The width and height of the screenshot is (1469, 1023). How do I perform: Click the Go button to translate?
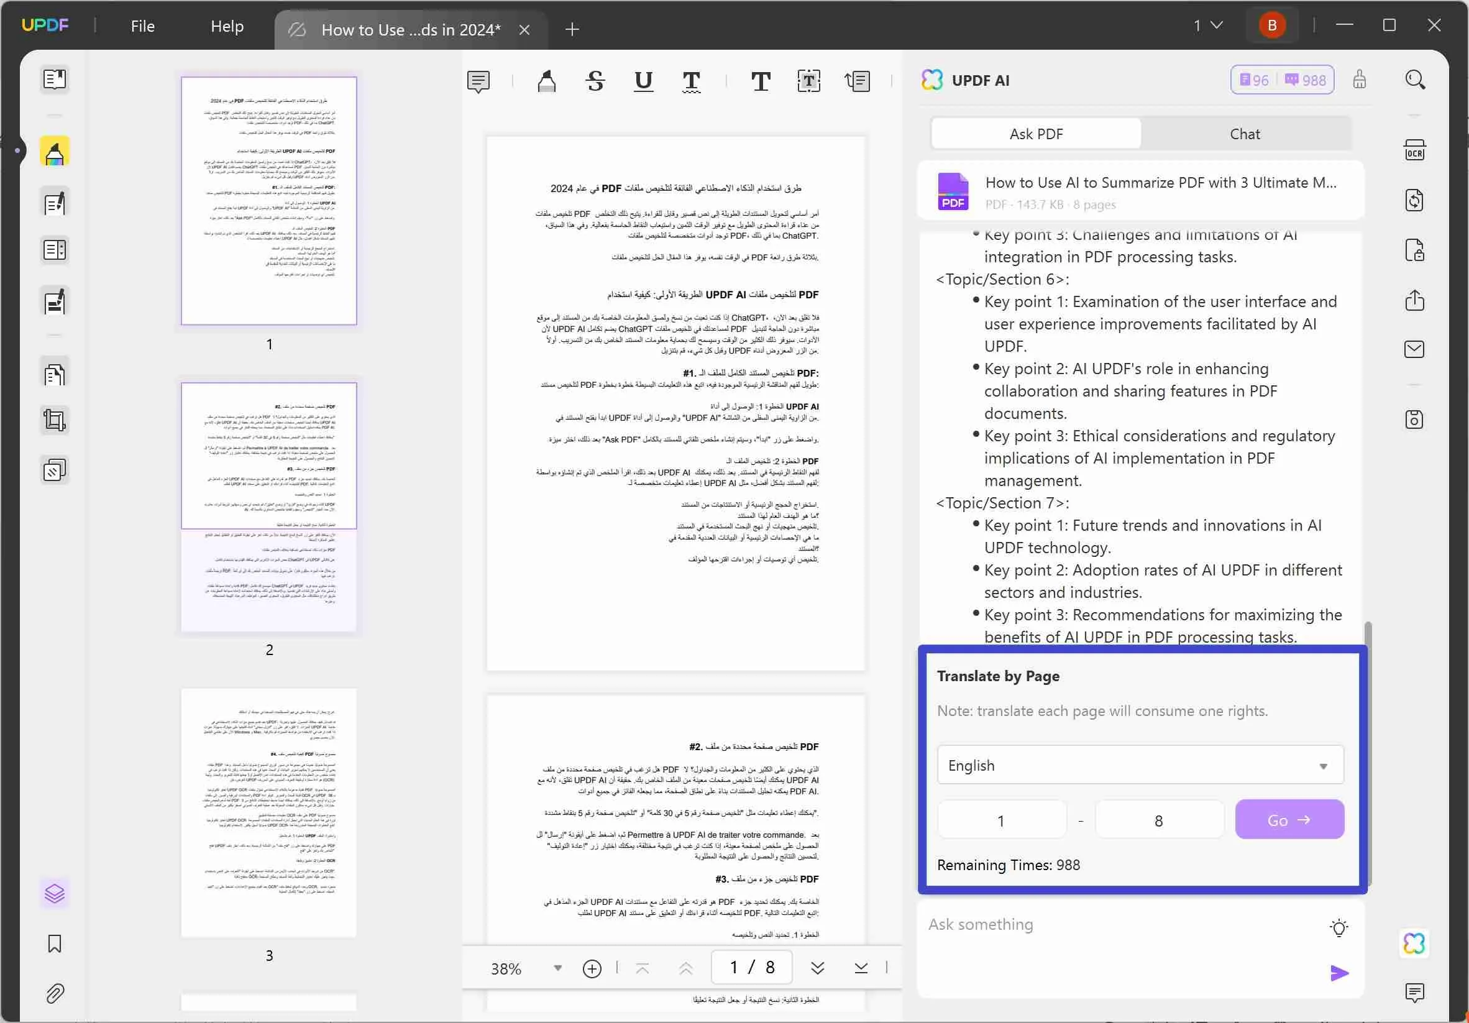point(1289,820)
